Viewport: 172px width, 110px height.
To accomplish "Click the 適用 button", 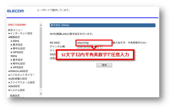I will point(104,65).
